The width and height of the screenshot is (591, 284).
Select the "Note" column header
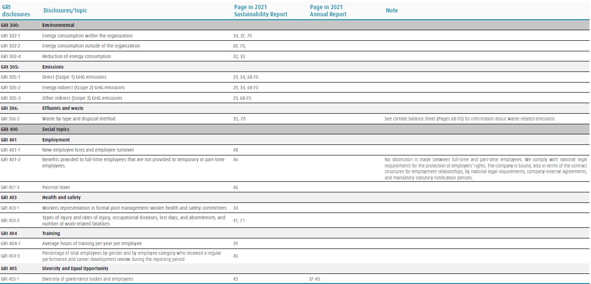[391, 11]
